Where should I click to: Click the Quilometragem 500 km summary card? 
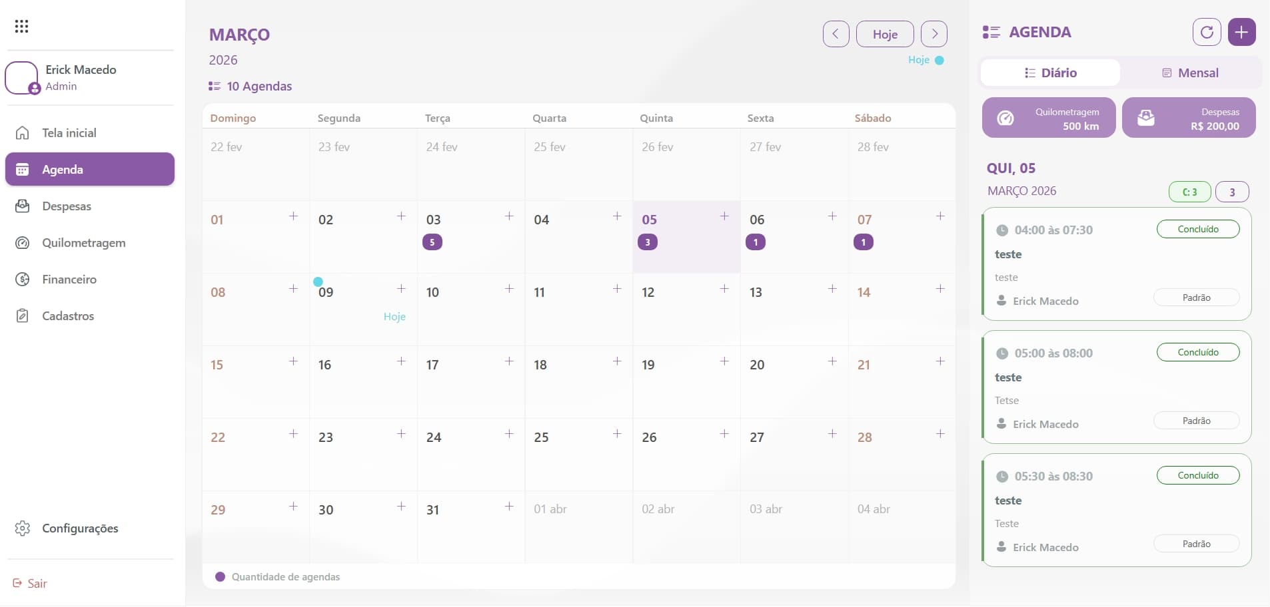(1047, 118)
